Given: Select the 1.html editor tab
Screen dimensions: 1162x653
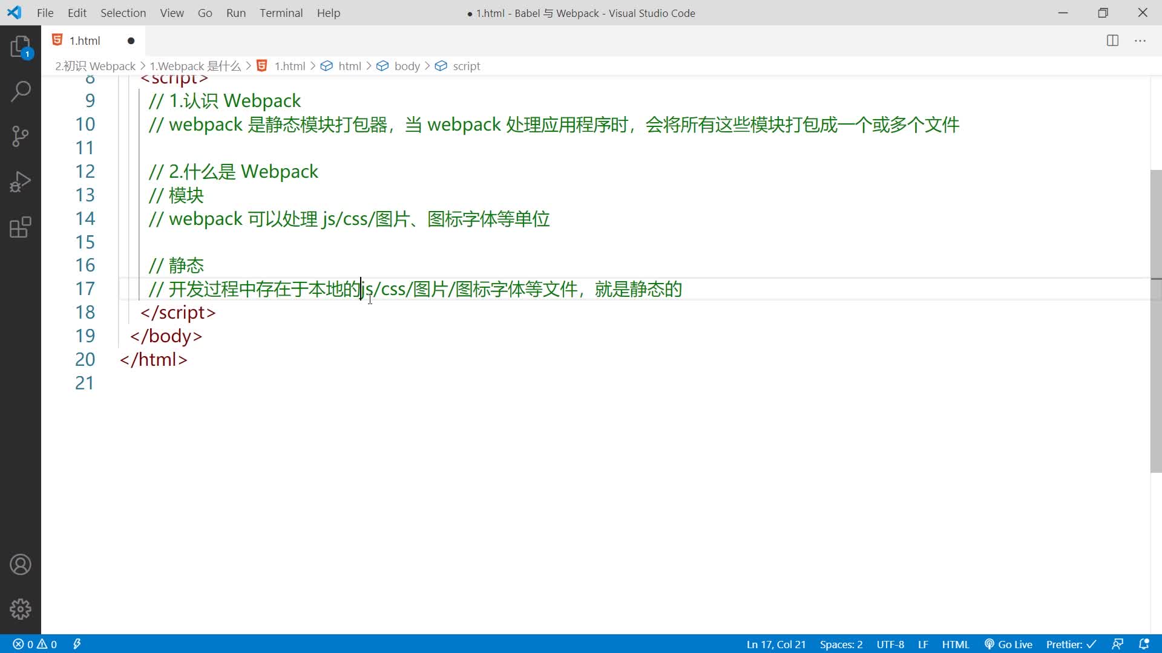Looking at the screenshot, I should pyautogui.click(x=85, y=41).
